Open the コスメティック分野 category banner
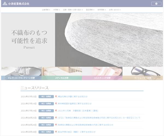The height and width of the screenshot is (136, 164). pyautogui.click(x=102, y=73)
